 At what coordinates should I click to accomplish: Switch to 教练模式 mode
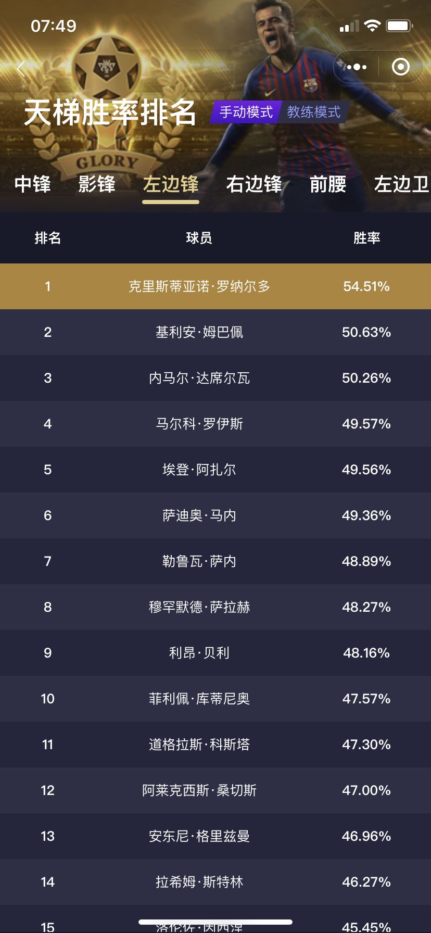[314, 112]
